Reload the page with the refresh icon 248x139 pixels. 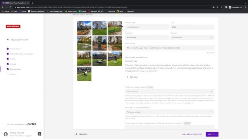10,7
